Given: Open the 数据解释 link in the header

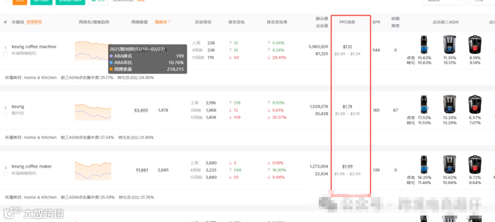Looking at the screenshot, I should pos(34,22).
